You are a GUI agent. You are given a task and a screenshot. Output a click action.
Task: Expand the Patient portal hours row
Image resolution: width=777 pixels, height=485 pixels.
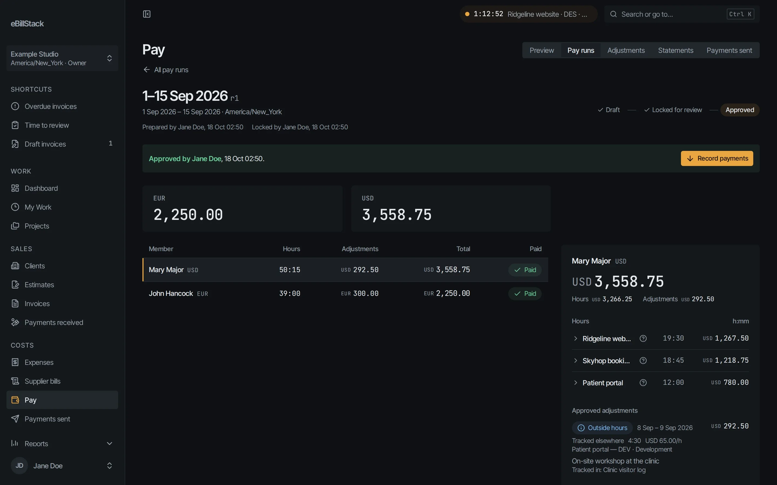[576, 383]
